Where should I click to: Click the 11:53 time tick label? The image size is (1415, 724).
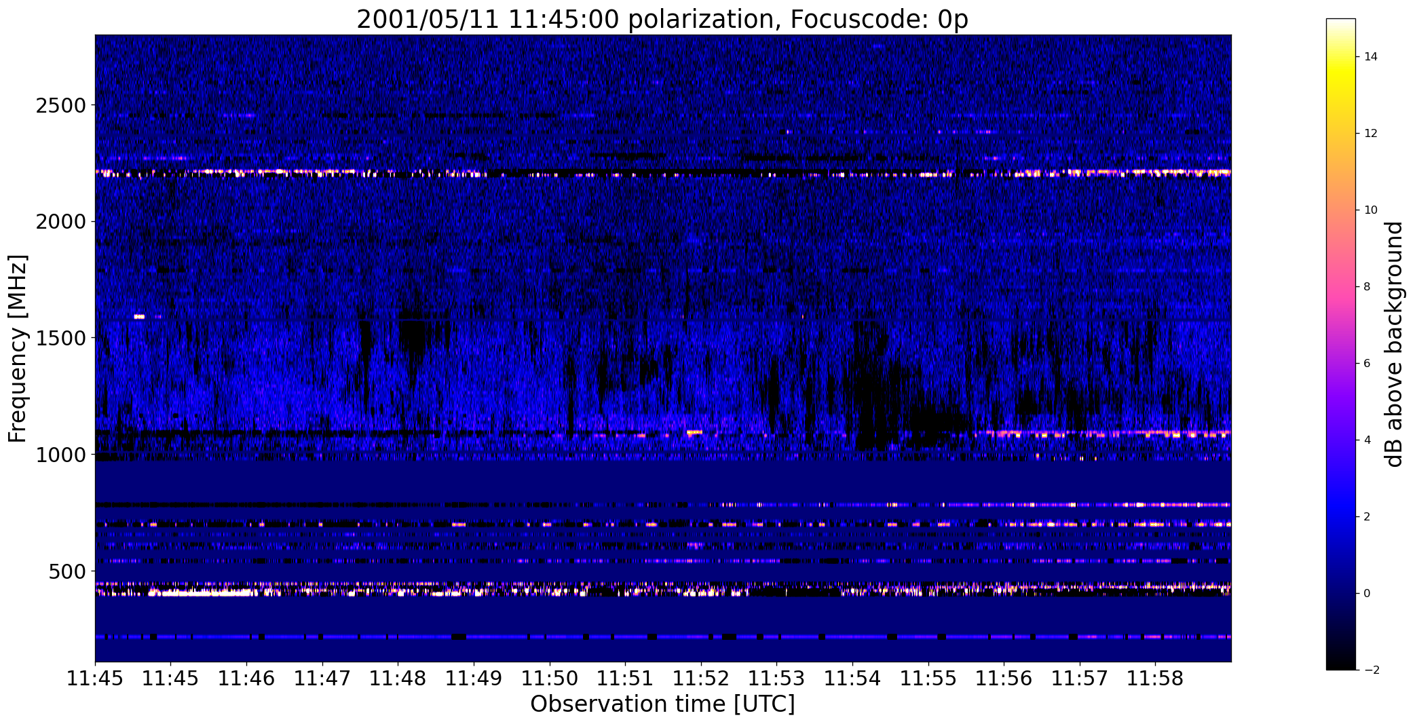click(x=777, y=679)
